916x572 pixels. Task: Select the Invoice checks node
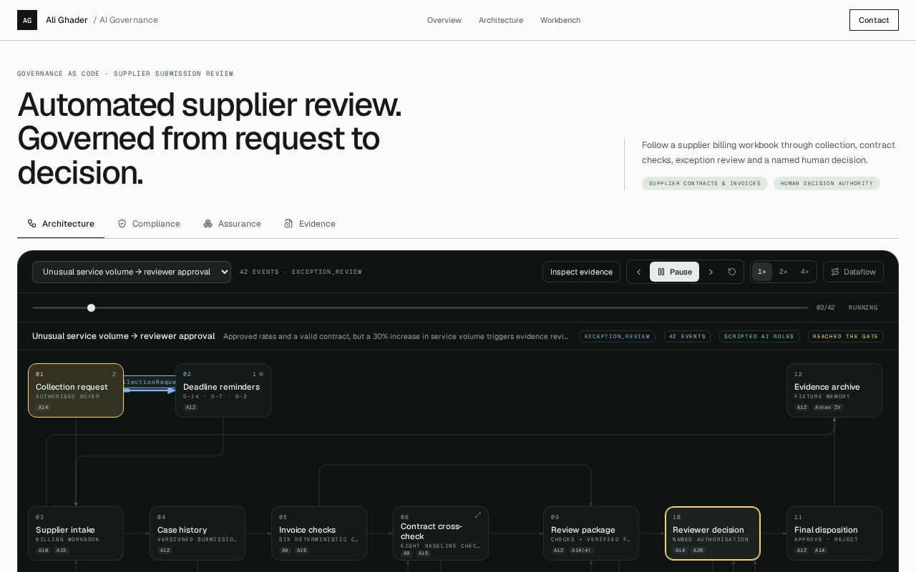(x=319, y=533)
